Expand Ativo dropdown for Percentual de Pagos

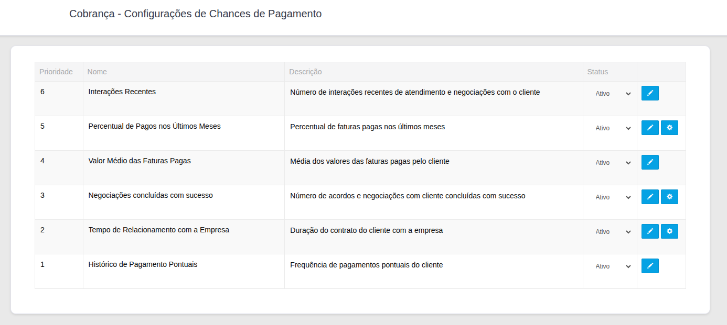(x=612, y=128)
